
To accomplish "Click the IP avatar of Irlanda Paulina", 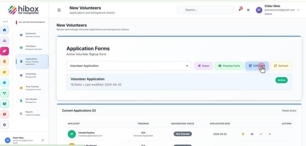I will [72, 134].
